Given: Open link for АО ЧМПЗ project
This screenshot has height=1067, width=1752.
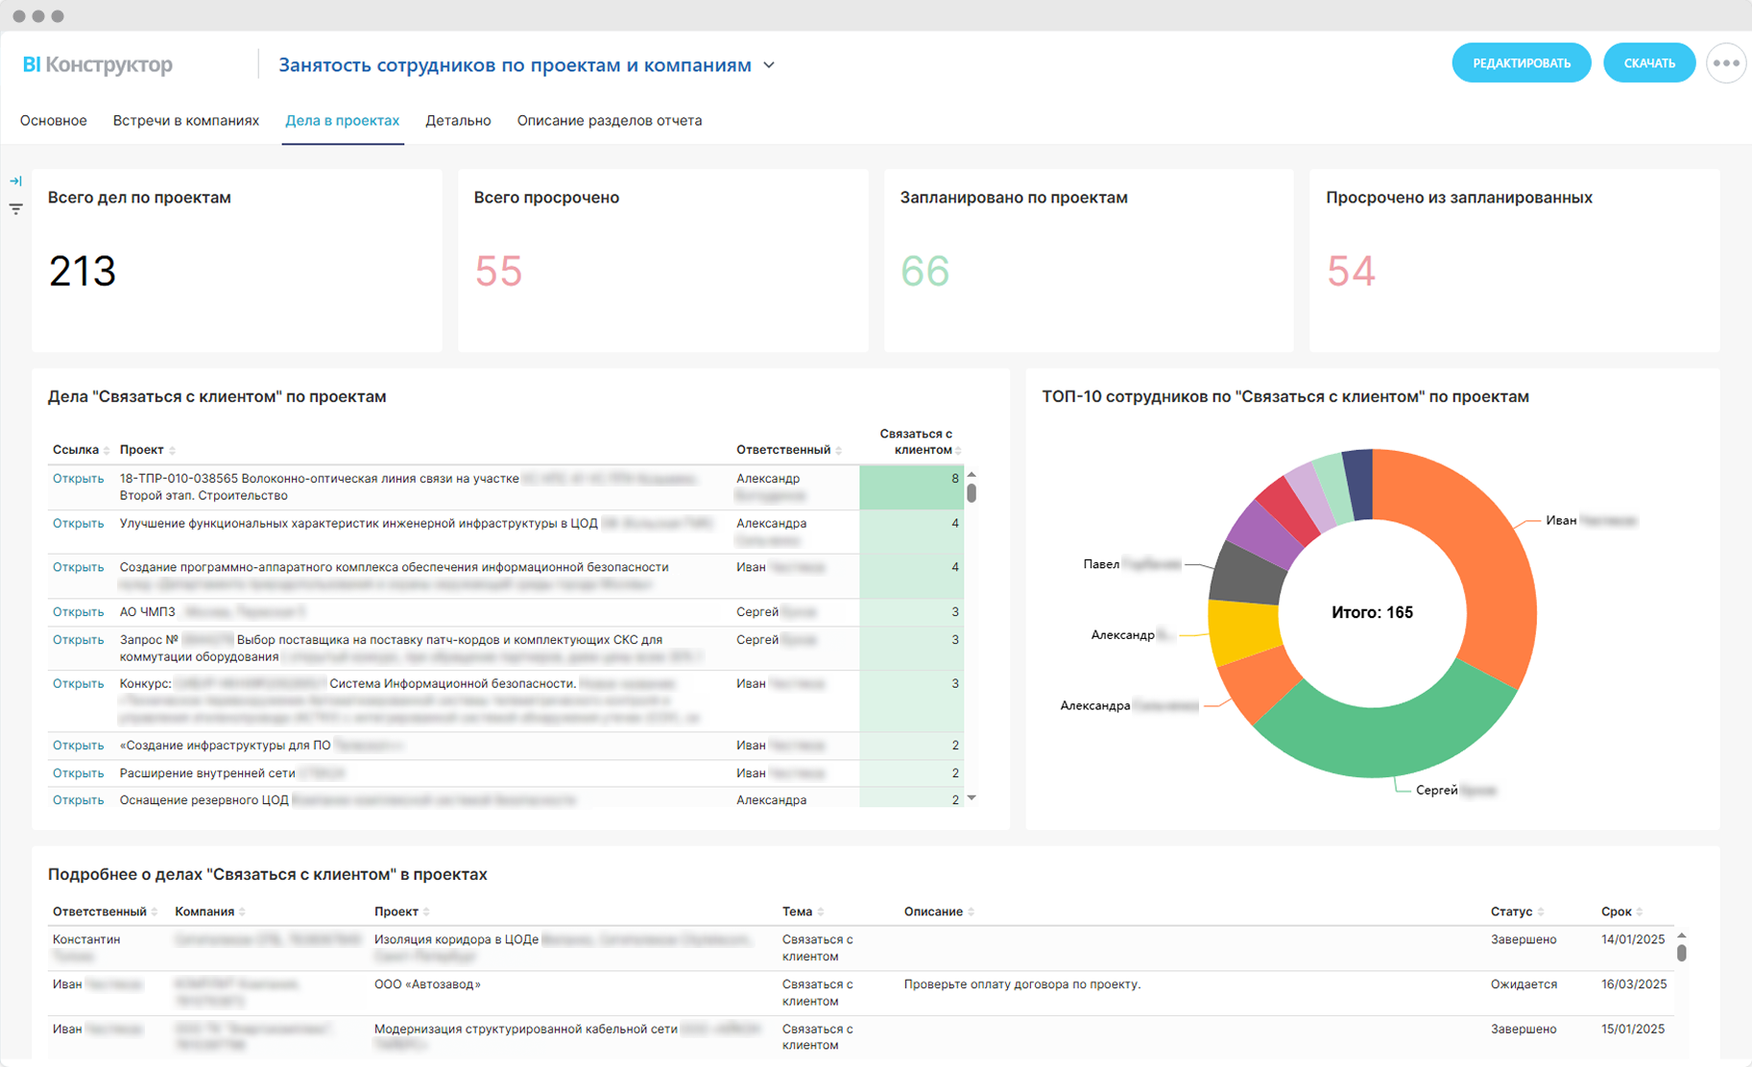Looking at the screenshot, I should point(78,612).
